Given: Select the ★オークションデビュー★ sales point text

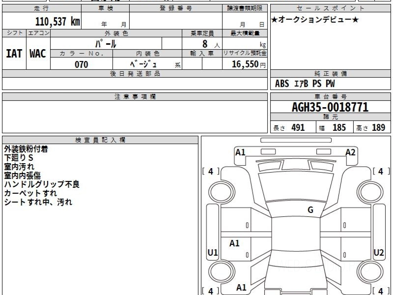Looking at the screenshot, I should (x=315, y=20).
